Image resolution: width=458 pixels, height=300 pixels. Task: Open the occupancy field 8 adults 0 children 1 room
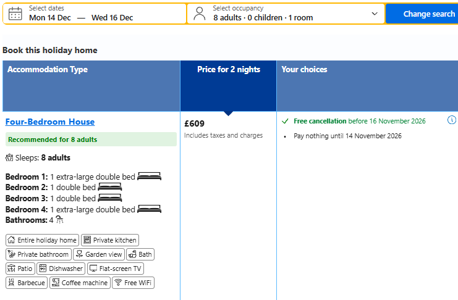[286, 14]
